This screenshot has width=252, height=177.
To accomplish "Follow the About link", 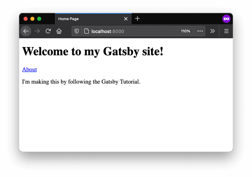I will [29, 69].
